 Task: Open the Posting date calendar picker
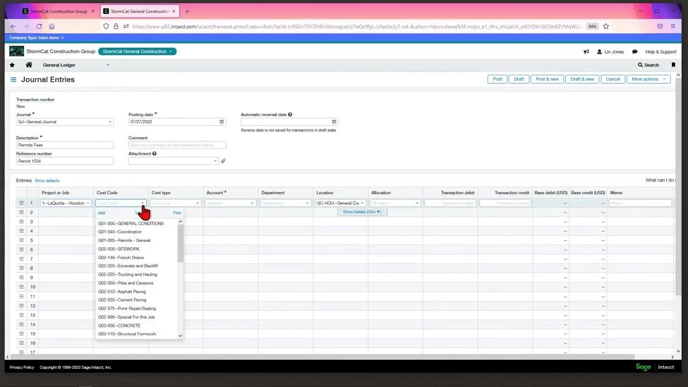point(221,122)
